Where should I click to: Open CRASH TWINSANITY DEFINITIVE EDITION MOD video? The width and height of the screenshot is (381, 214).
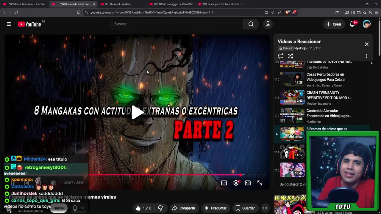click(x=329, y=95)
